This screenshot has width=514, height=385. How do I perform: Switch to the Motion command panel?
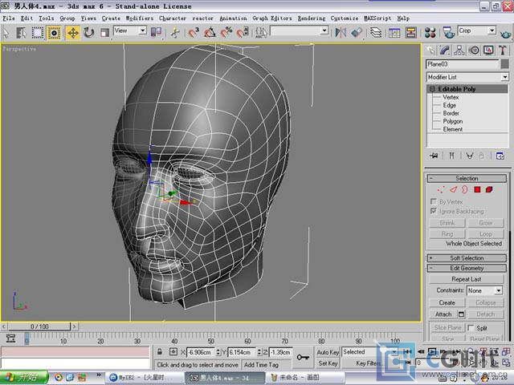click(474, 50)
